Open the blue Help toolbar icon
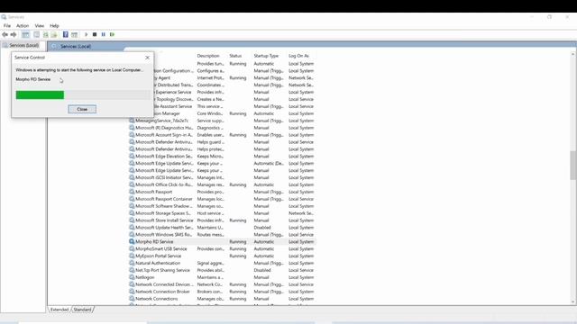 (66, 34)
